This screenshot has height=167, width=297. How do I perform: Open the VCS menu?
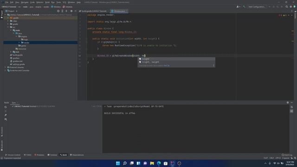[x=65, y=2]
